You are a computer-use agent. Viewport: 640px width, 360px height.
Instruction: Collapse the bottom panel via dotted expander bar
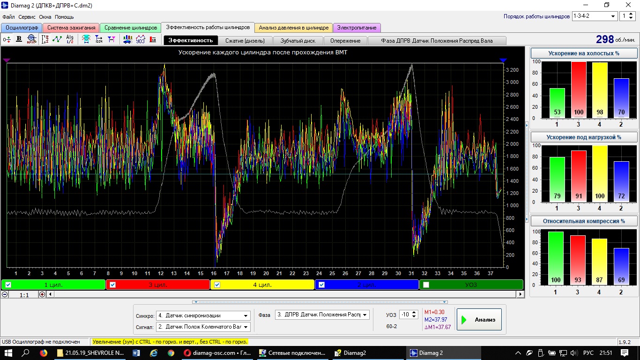[x=320, y=302]
